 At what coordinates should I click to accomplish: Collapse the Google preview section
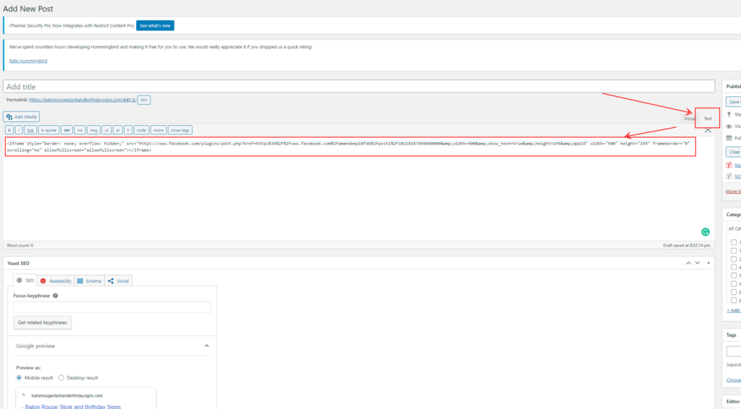(206, 346)
